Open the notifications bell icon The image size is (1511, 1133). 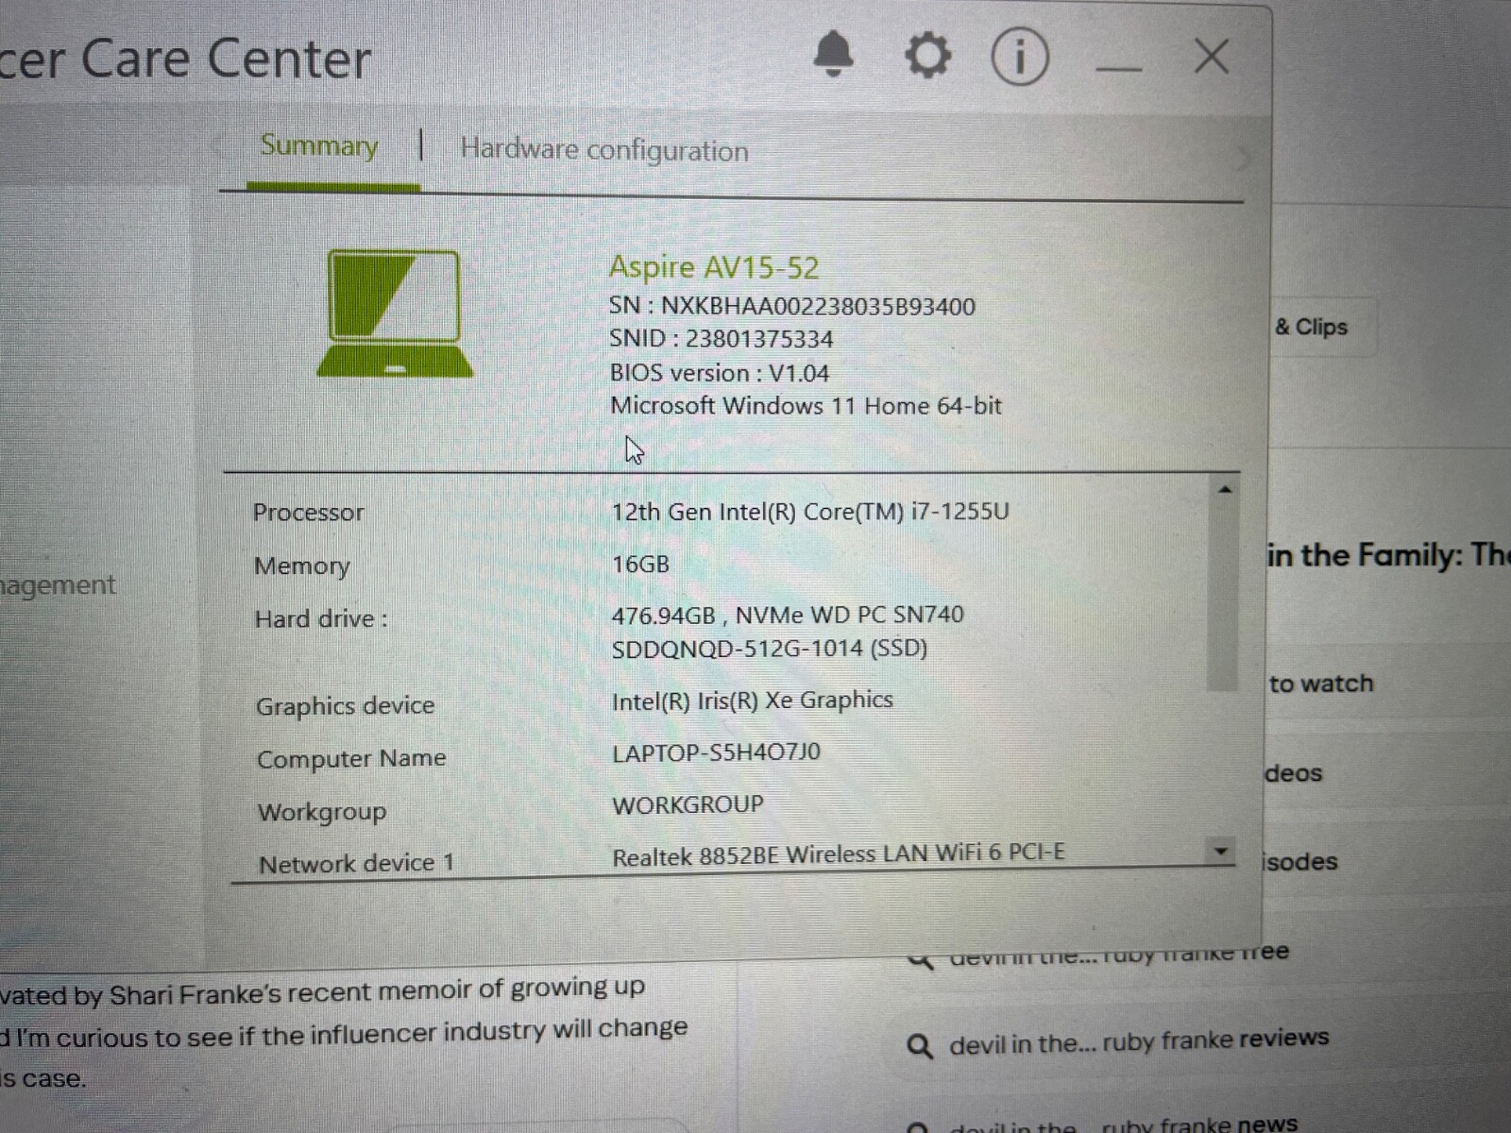click(x=833, y=54)
